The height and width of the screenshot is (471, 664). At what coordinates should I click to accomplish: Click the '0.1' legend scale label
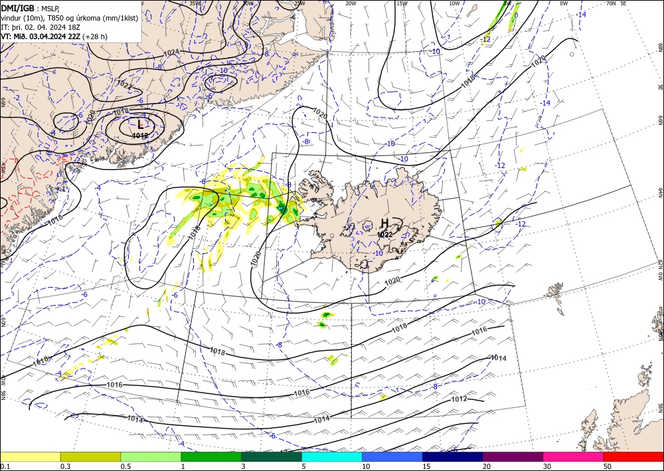point(5,466)
